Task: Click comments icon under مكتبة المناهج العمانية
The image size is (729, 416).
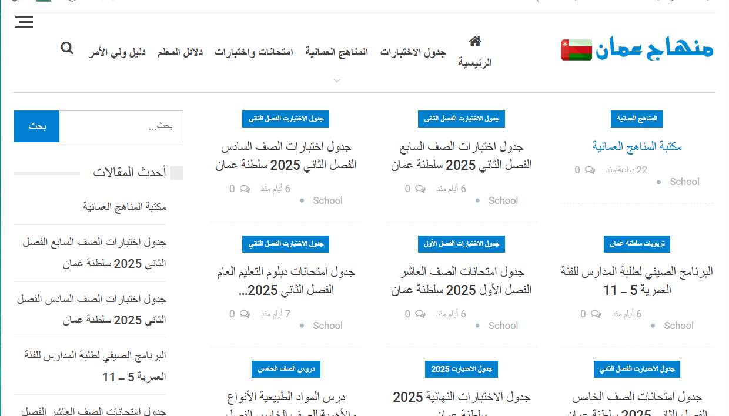Action: (x=590, y=170)
